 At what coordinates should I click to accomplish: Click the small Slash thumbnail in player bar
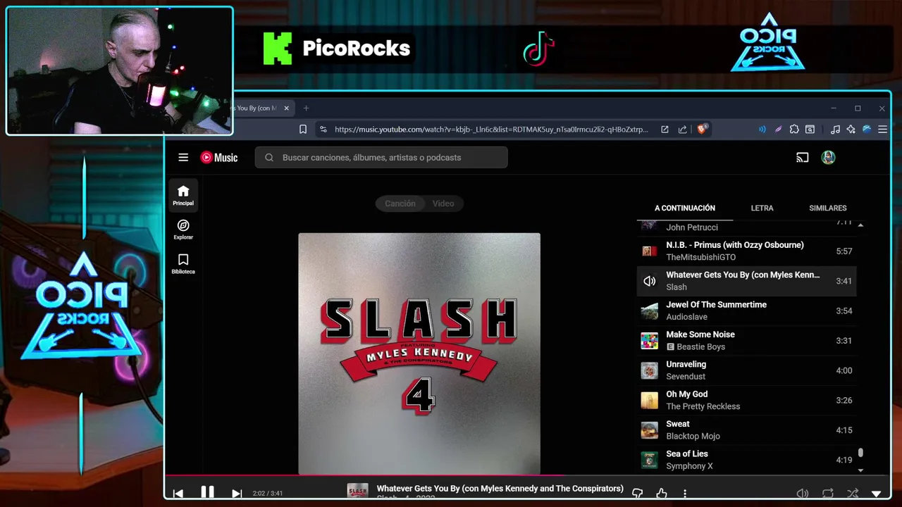(x=358, y=492)
